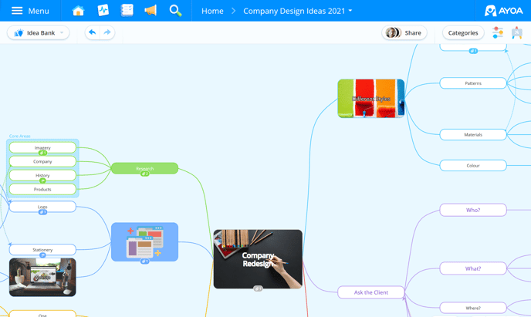Select the Colour branch
The image size is (531, 317).
click(473, 165)
